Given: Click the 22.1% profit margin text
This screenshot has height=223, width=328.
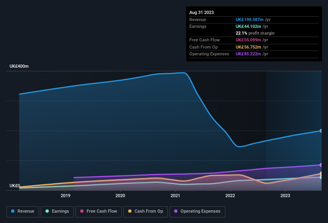Looking at the screenshot, I should point(255,33).
